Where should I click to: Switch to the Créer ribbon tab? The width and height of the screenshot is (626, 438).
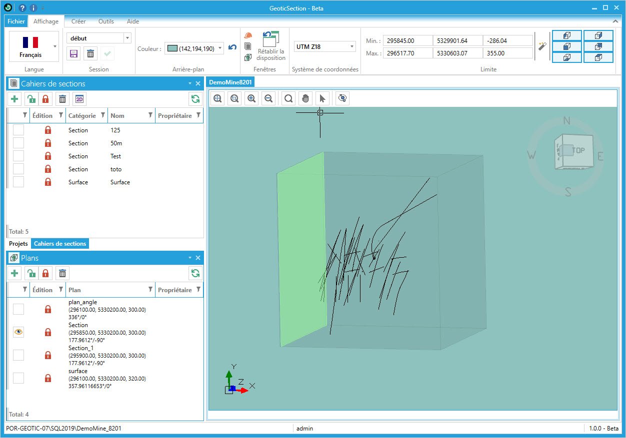(x=78, y=21)
